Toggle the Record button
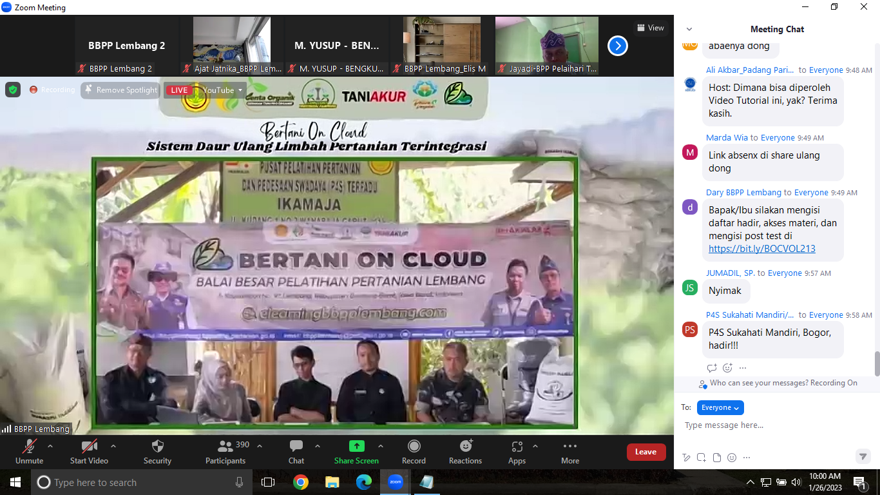Viewport: 880px width, 495px height. [x=414, y=451]
